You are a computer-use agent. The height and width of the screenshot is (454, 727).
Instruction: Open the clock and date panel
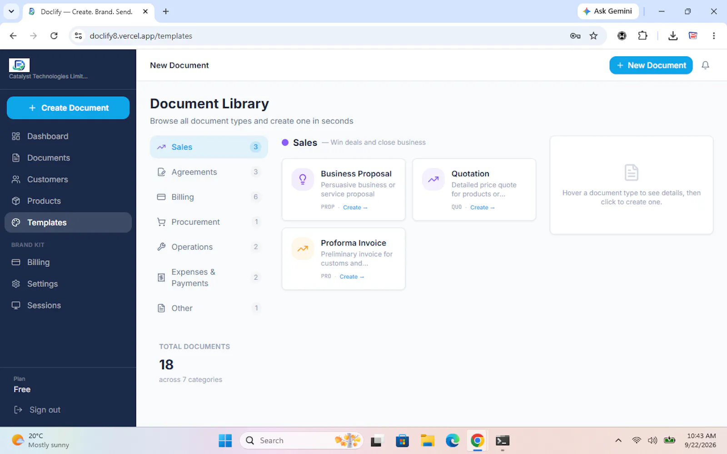tap(701, 440)
